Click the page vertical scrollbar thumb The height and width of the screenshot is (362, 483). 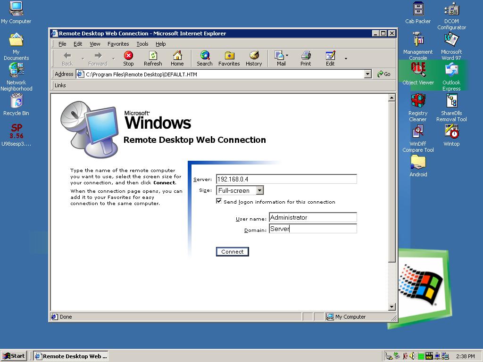(391, 182)
